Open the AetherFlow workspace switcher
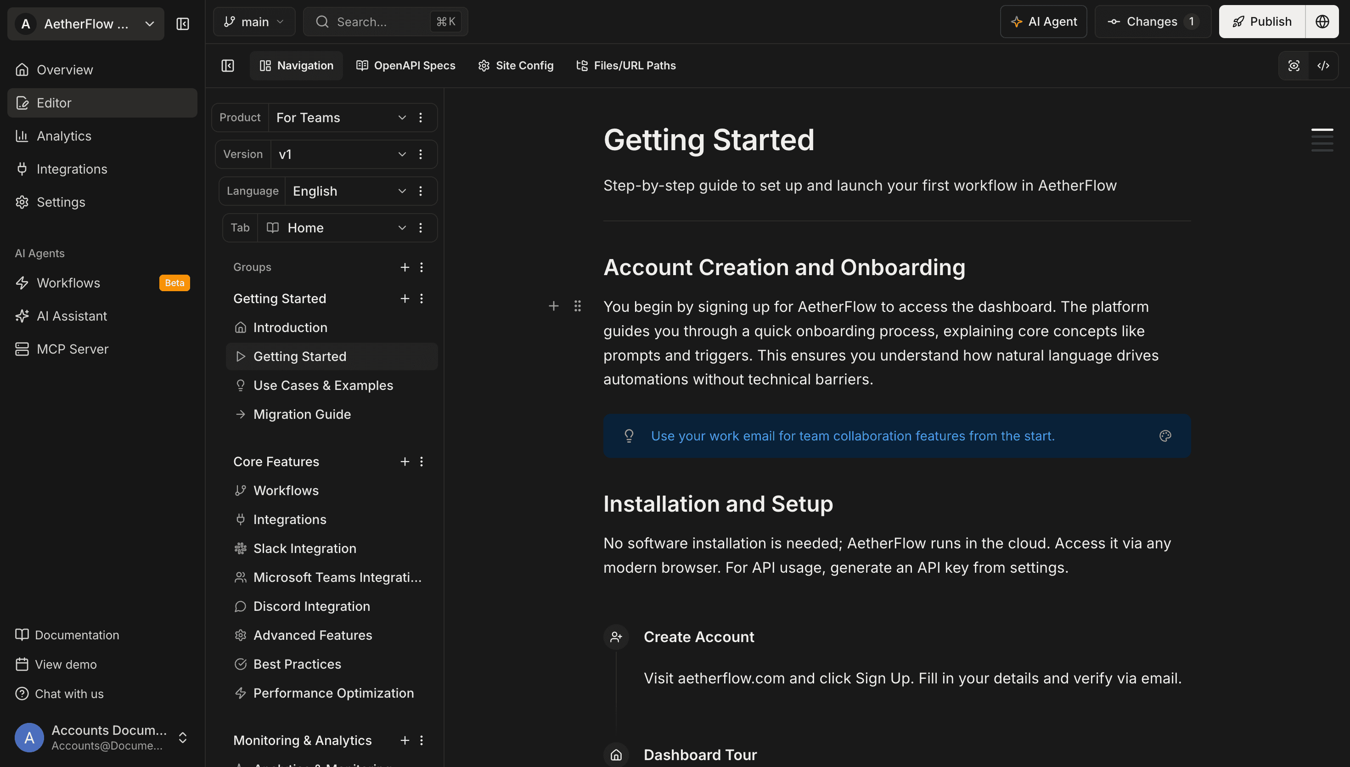 86,24
